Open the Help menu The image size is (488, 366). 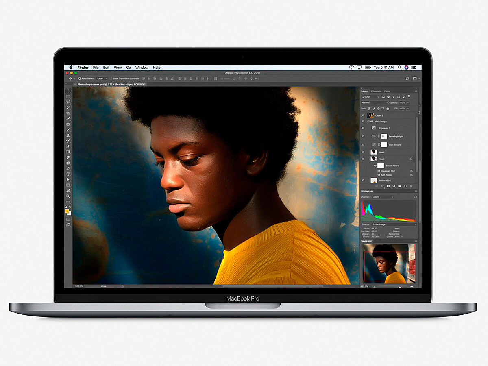point(157,68)
